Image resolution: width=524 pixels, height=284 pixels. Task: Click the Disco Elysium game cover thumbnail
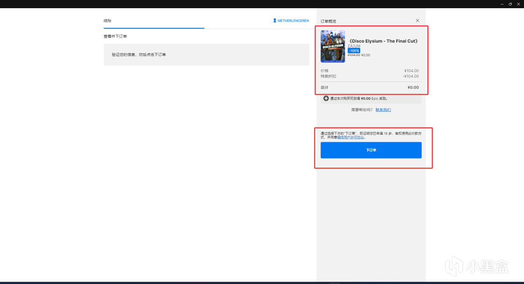(333, 46)
